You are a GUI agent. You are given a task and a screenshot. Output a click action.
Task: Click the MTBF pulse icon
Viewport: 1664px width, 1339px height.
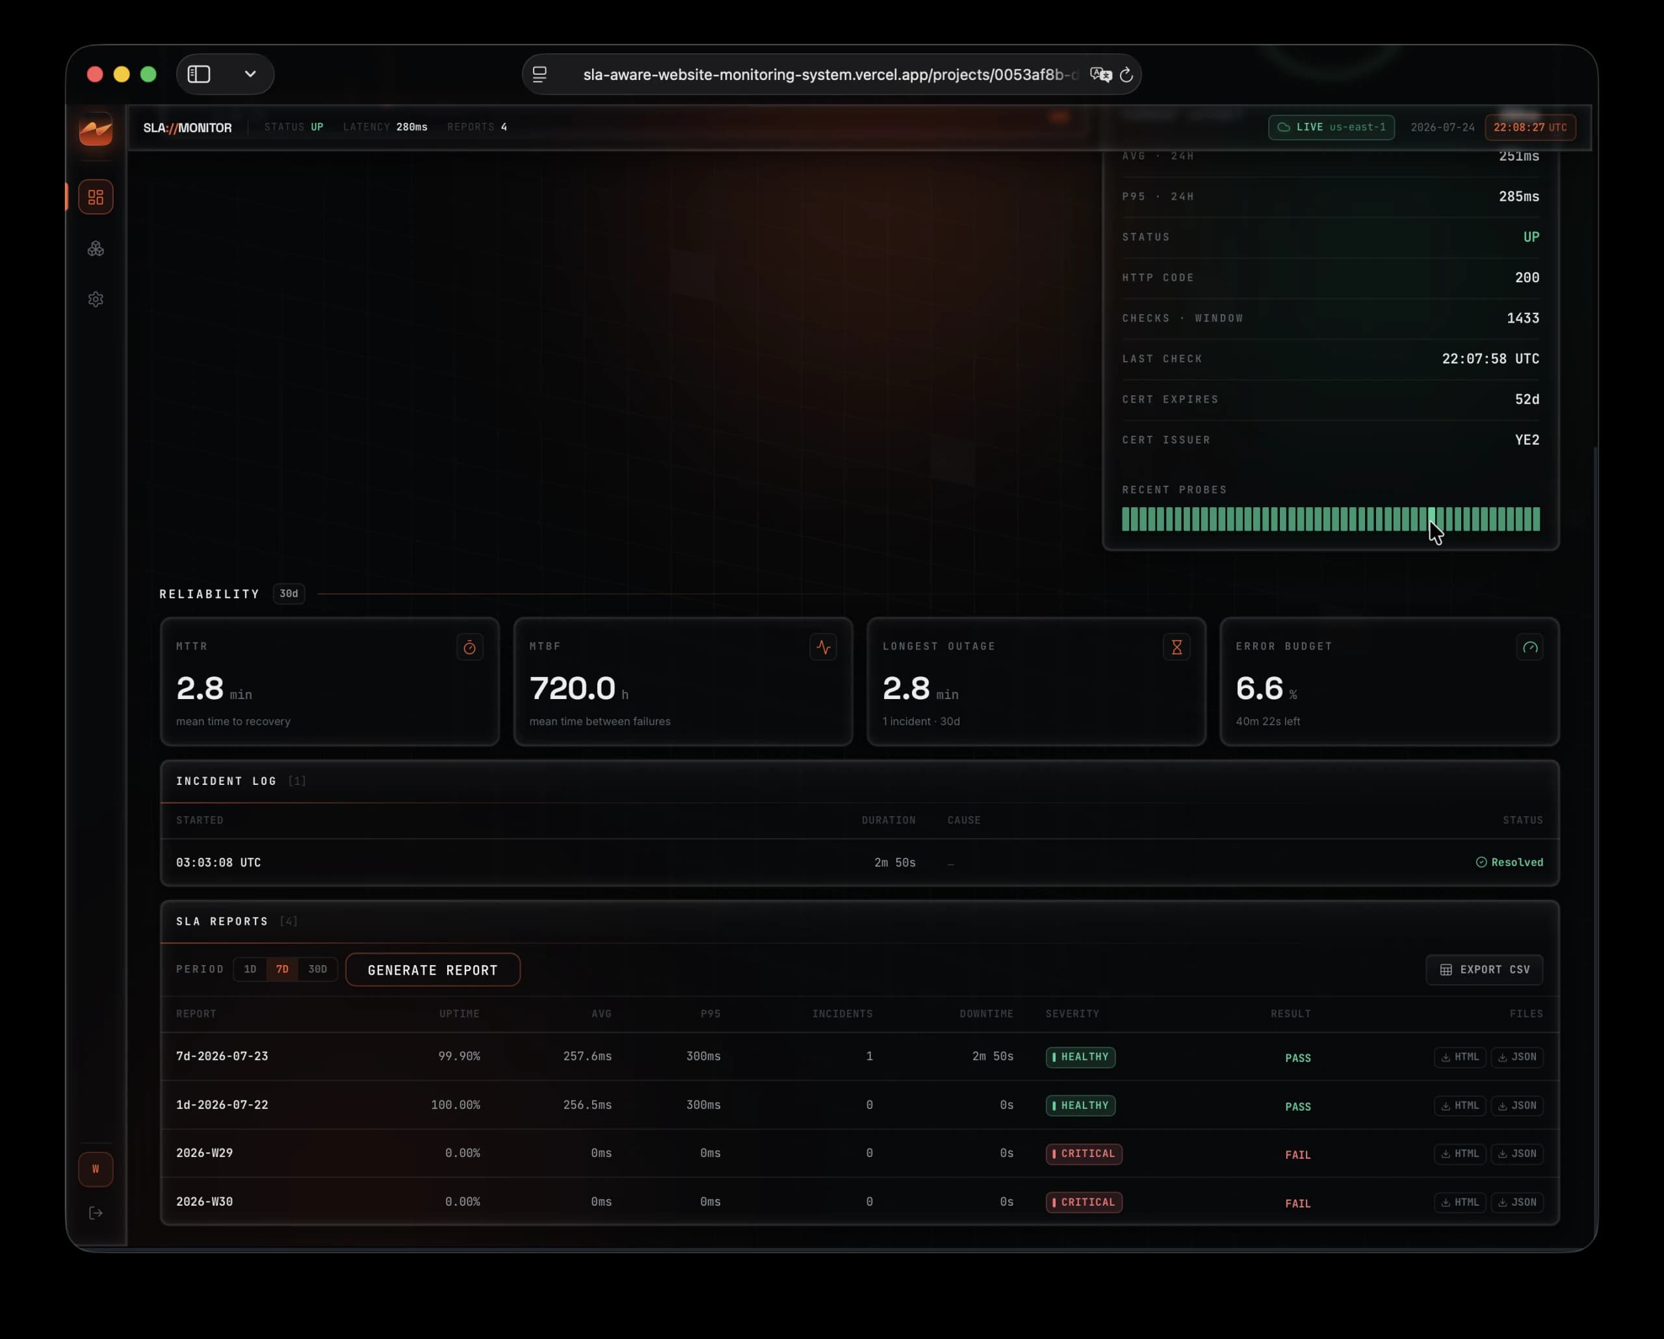[x=824, y=647]
